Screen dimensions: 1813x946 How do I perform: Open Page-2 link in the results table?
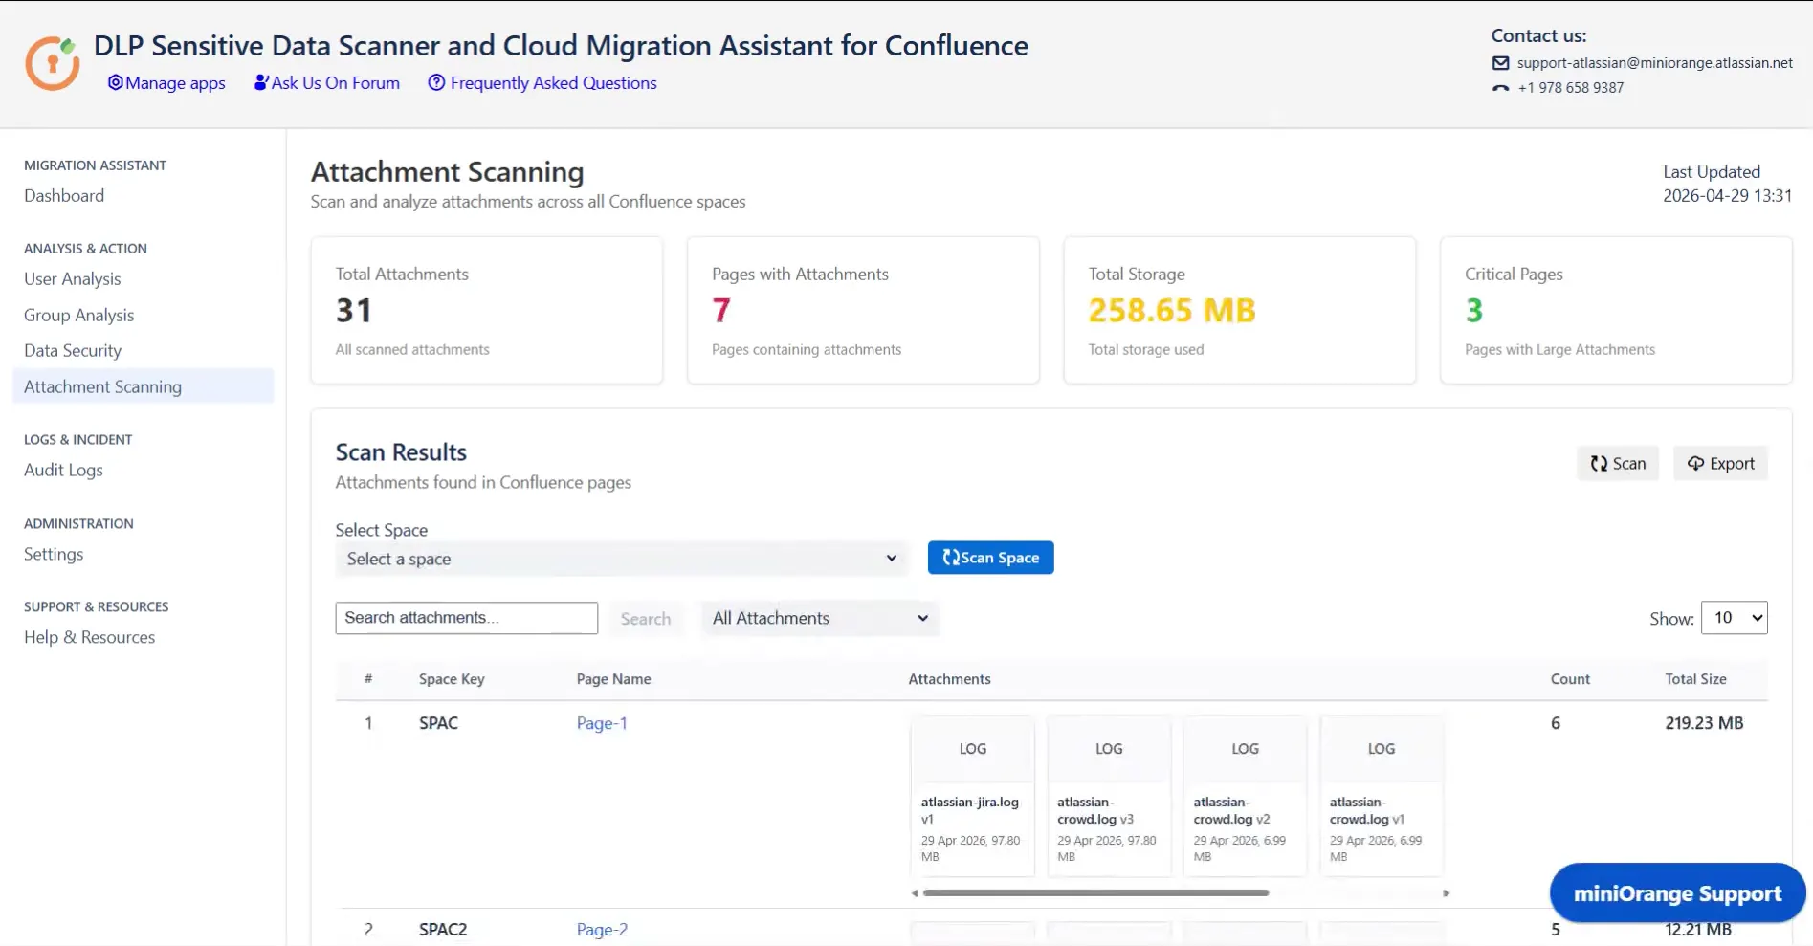point(602,930)
